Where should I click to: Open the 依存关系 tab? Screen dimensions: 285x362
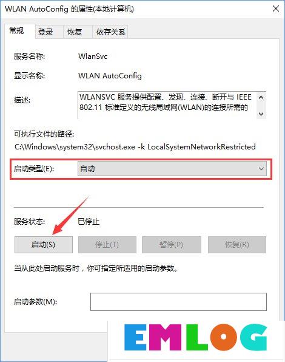(110, 32)
